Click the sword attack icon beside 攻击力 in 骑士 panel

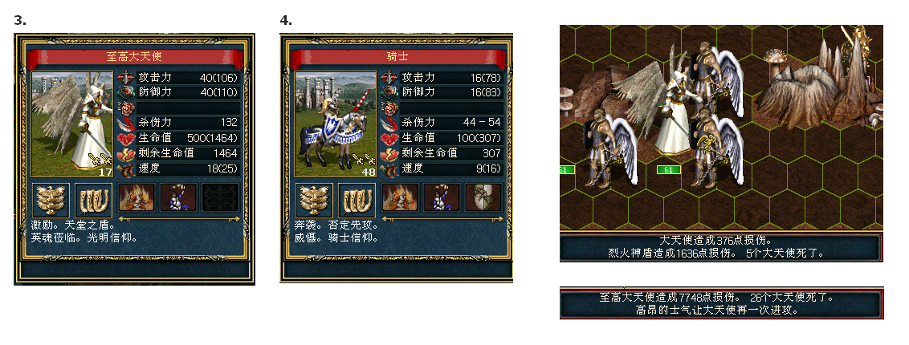point(389,78)
